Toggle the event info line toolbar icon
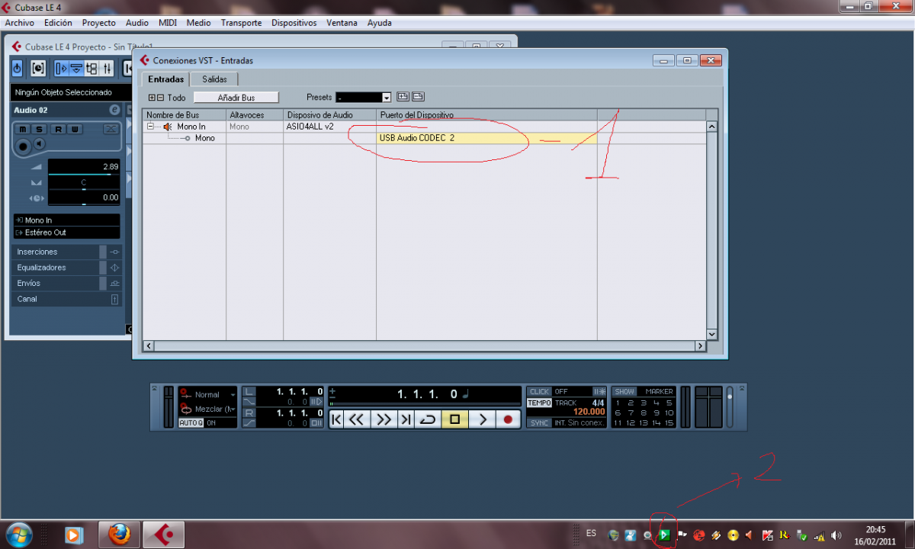Viewport: 915px width, 549px height. [x=76, y=69]
